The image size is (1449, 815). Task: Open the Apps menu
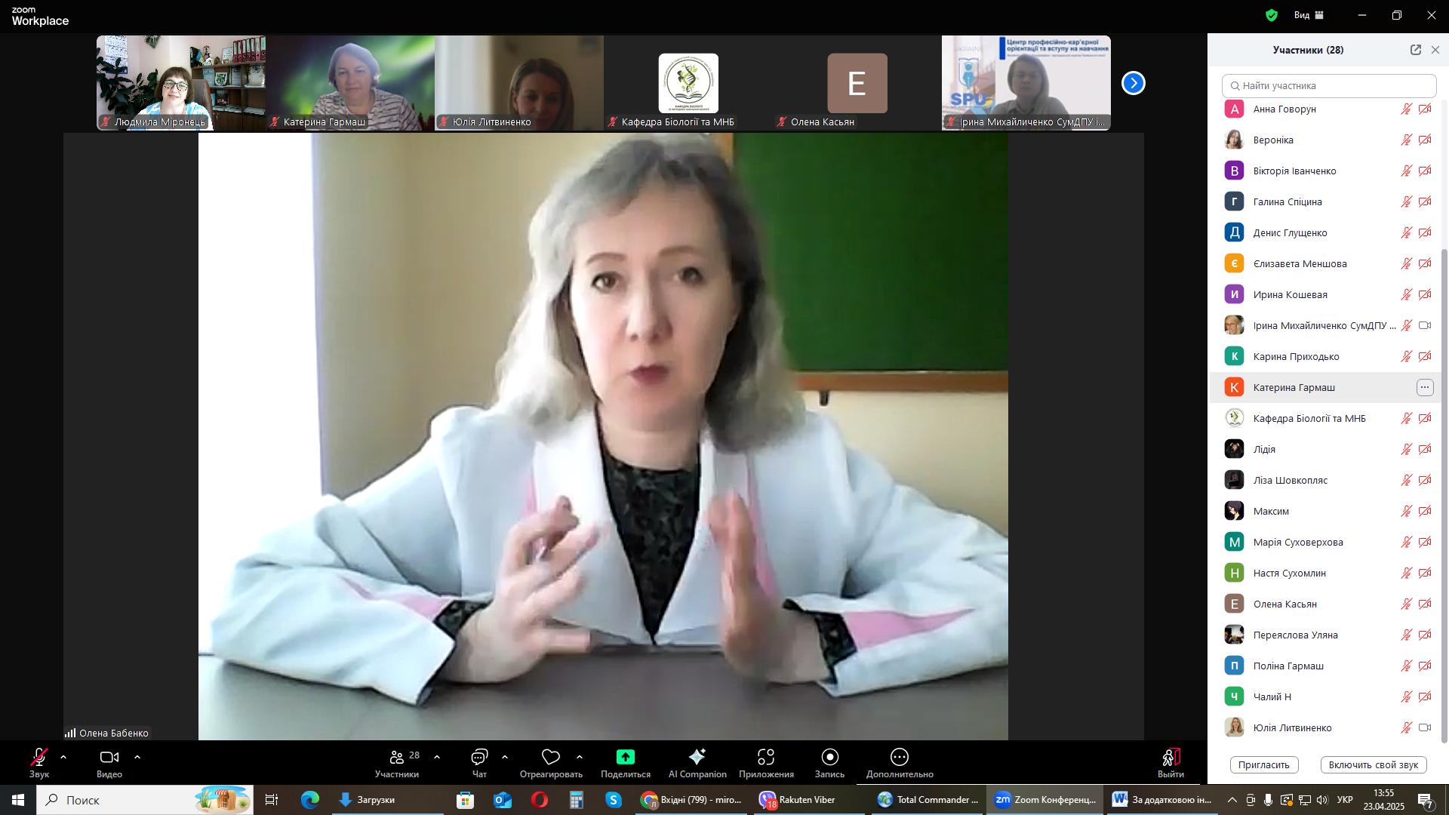pos(766,758)
